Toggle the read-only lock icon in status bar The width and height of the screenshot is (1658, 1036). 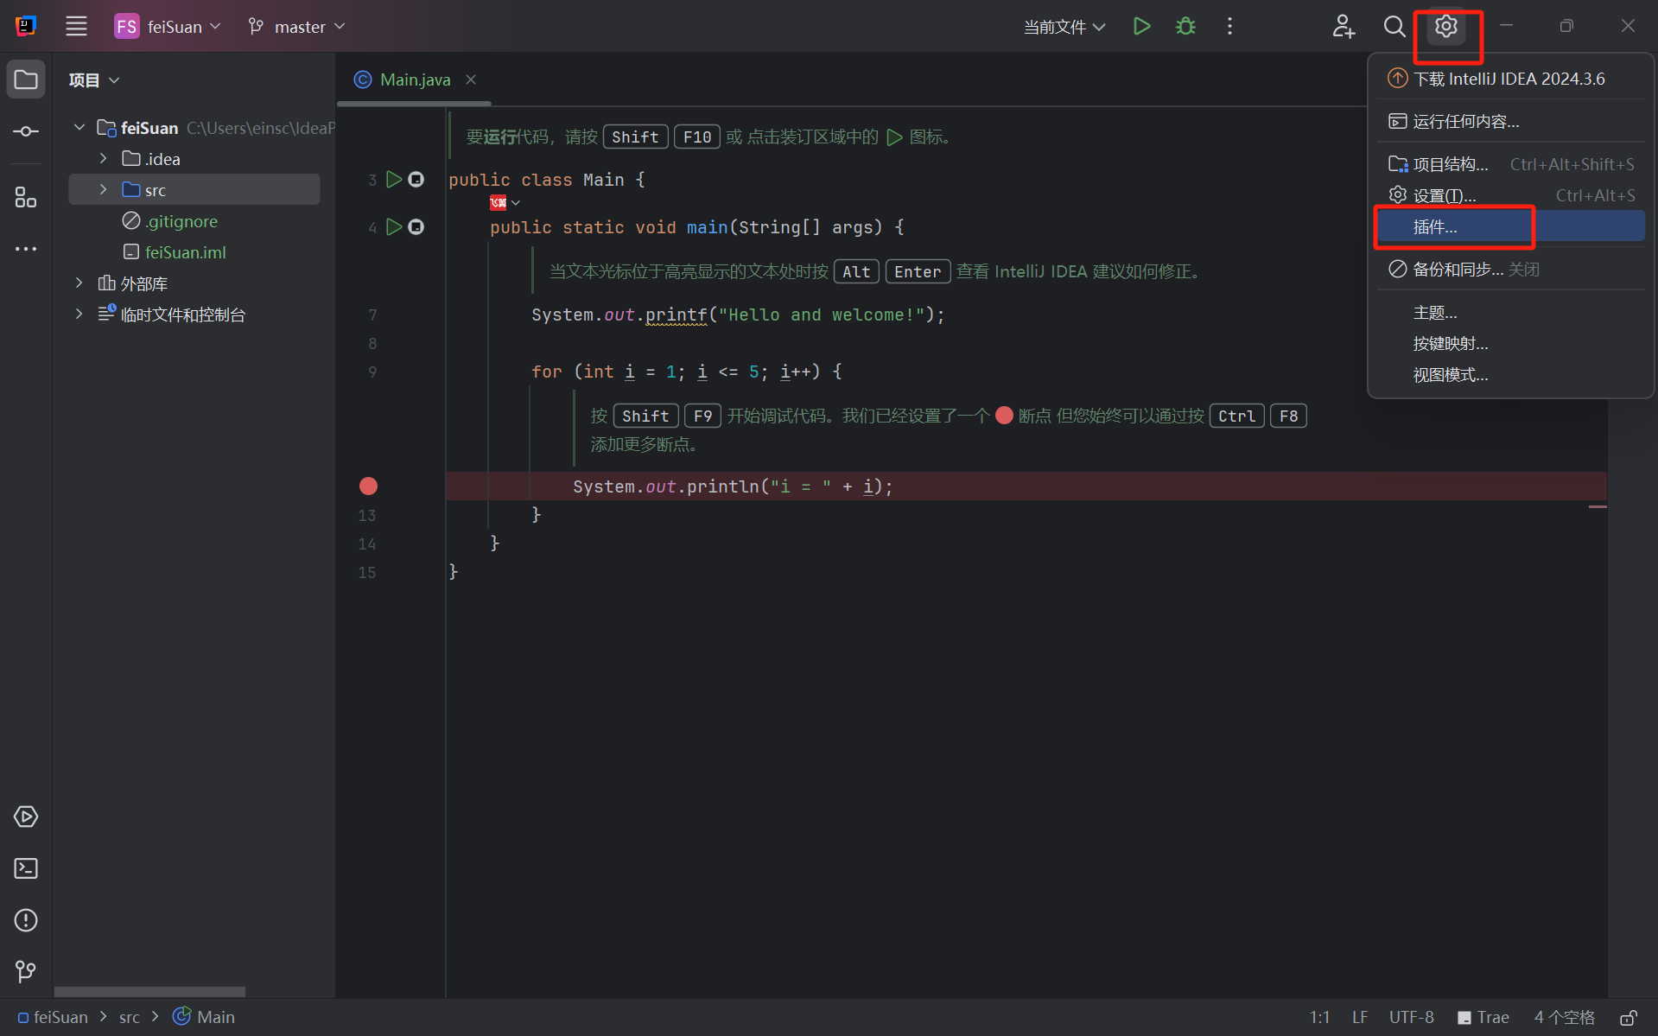pyautogui.click(x=1628, y=1018)
